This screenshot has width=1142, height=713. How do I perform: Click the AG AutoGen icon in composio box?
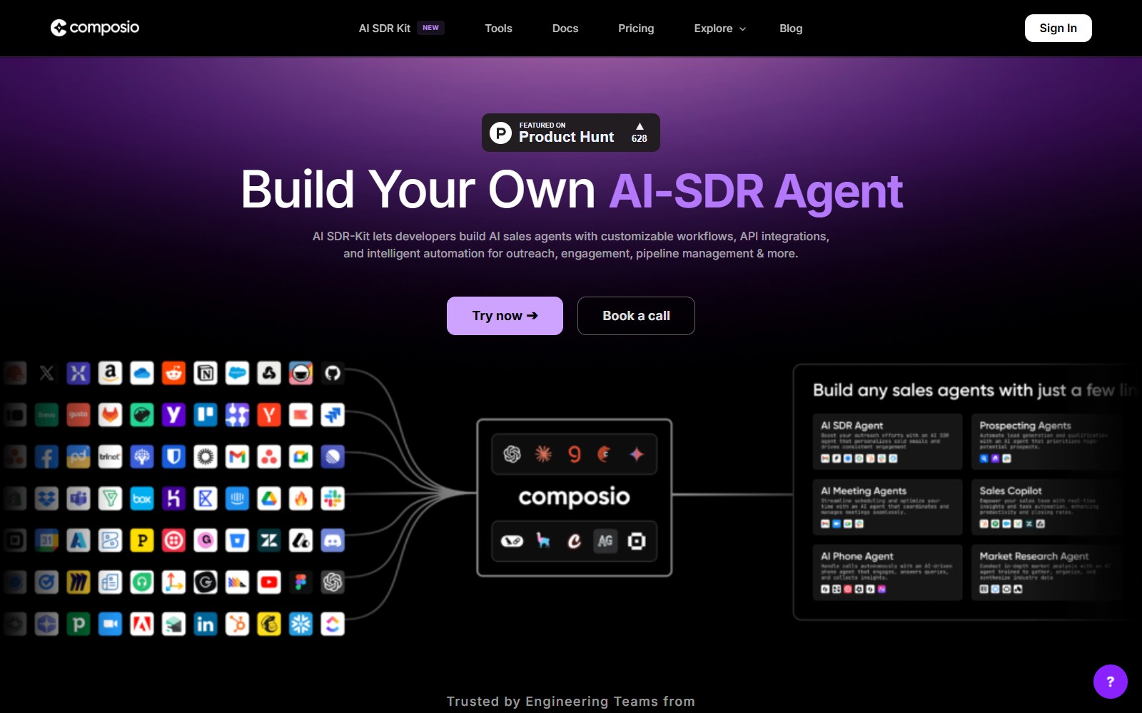coord(605,541)
